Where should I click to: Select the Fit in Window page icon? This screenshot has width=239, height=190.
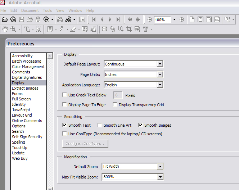(x=200, y=19)
